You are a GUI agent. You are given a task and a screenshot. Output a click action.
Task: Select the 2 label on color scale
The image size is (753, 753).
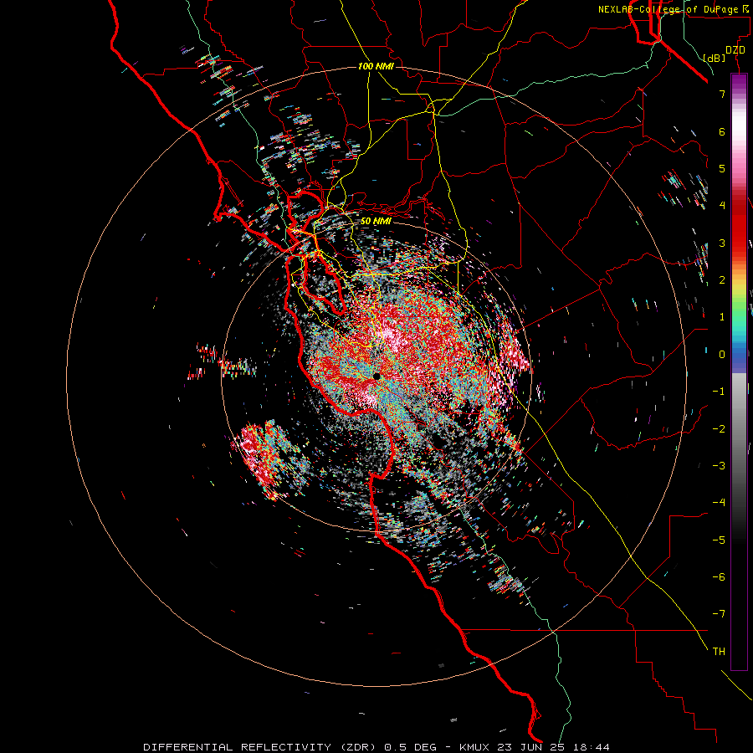point(722,280)
